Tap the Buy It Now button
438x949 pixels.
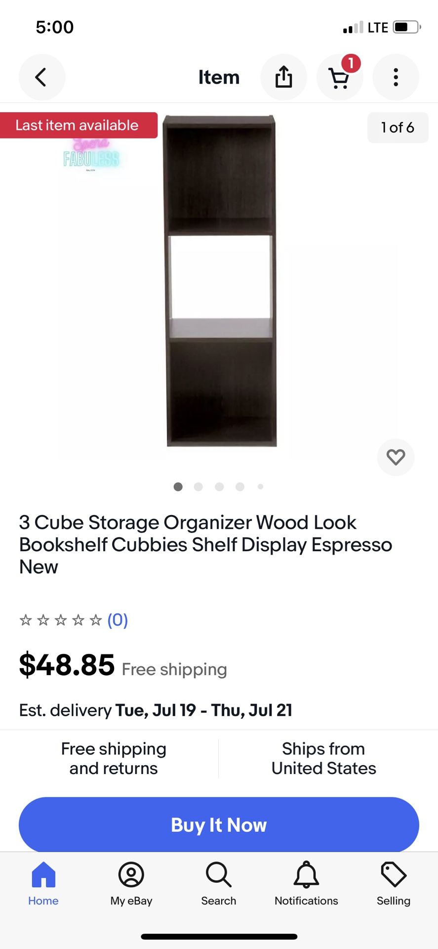(x=219, y=824)
